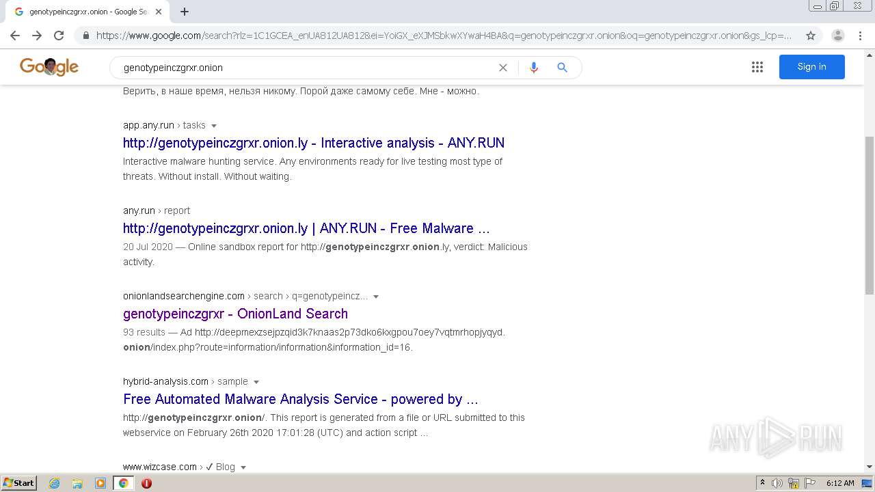Click the address bar URL
The height and width of the screenshot is (492, 875).
pos(444,36)
